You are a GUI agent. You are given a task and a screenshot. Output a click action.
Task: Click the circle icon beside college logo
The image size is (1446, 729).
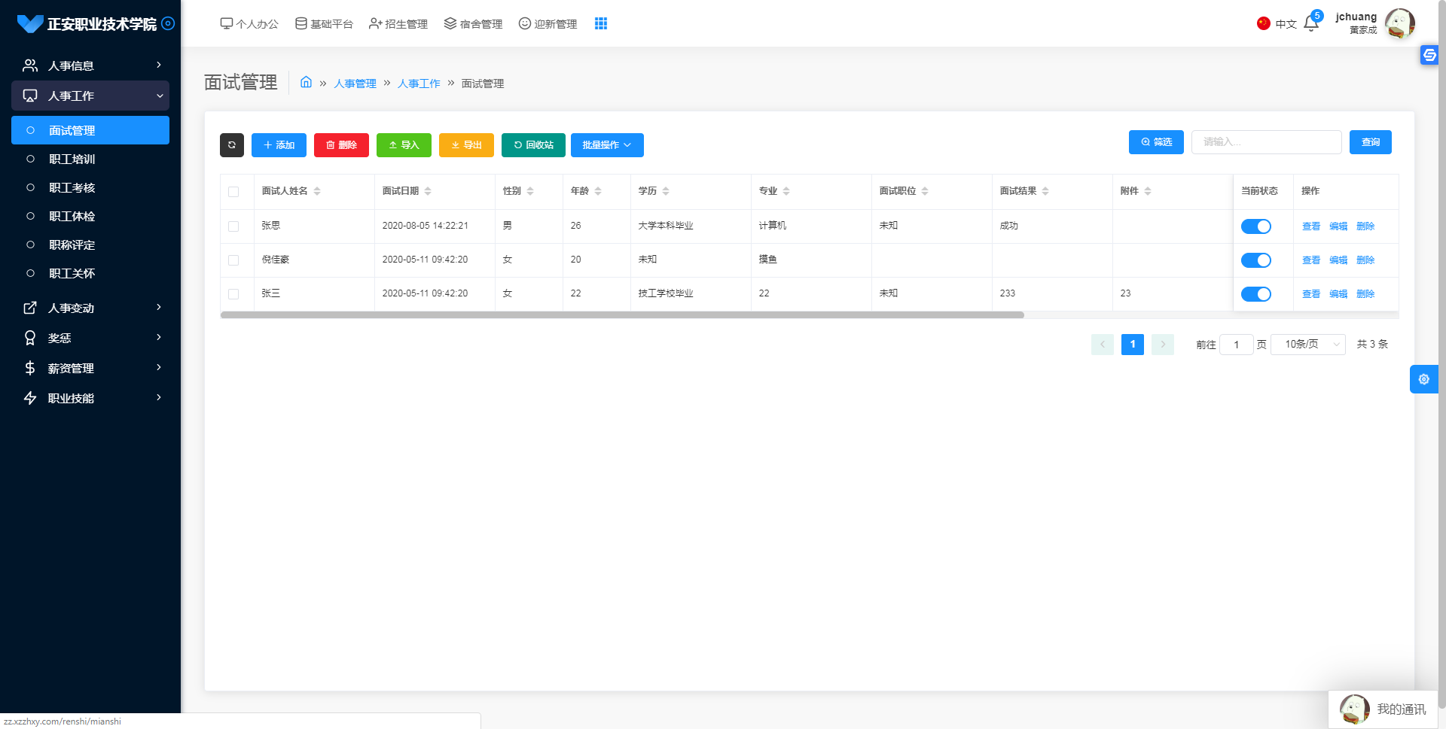[169, 23]
